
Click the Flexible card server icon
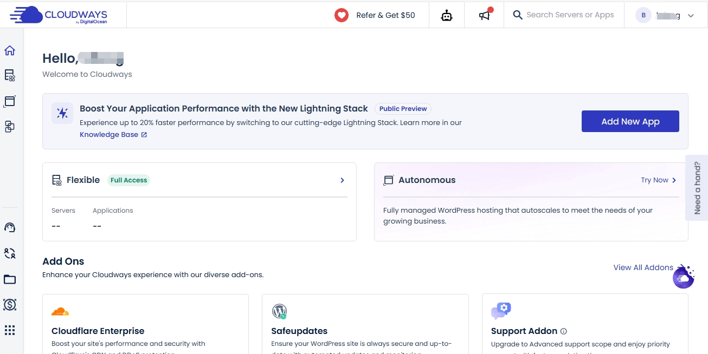(x=56, y=180)
